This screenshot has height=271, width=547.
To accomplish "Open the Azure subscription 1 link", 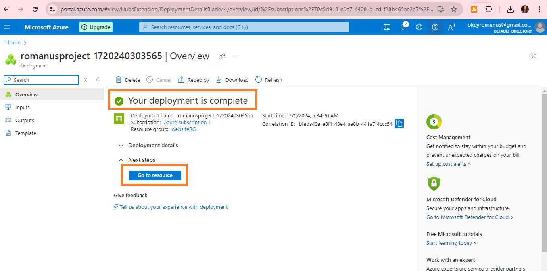I will coord(187,122).
